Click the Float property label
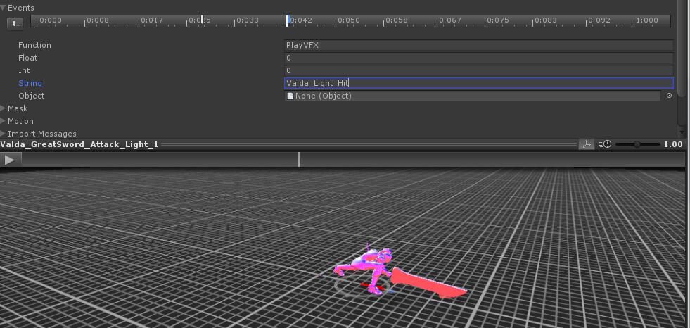The image size is (690, 328). (27, 58)
